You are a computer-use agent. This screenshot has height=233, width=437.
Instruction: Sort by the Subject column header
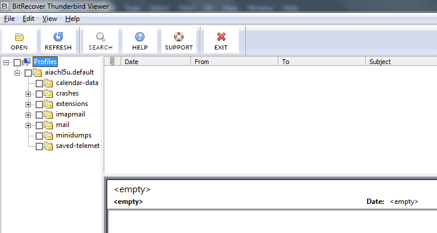click(x=401, y=61)
